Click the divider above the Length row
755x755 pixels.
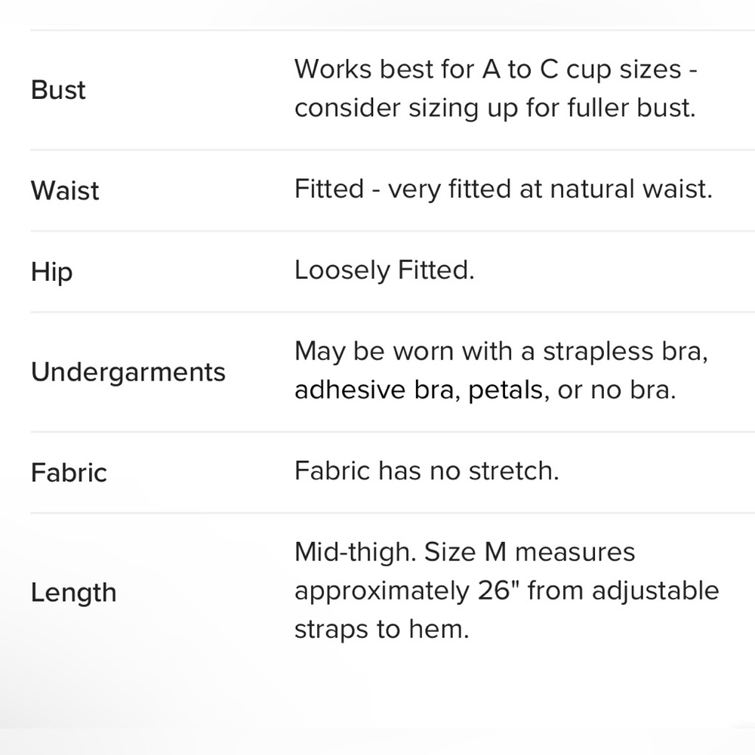[393, 513]
